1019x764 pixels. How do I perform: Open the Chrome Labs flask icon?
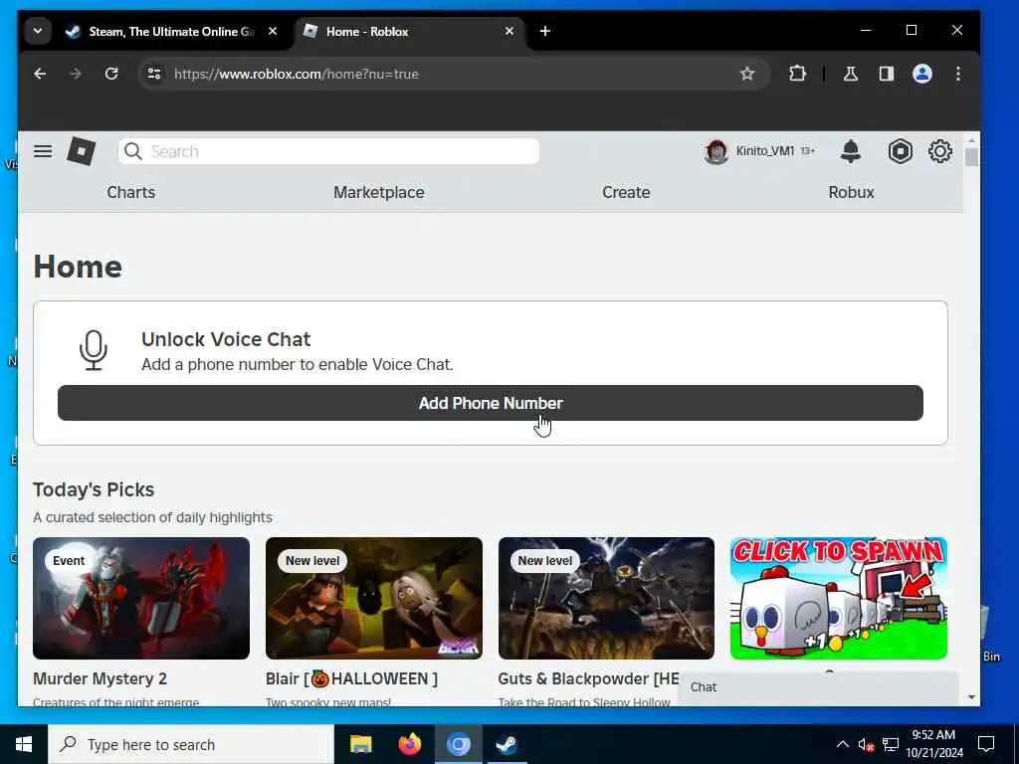pyautogui.click(x=850, y=74)
